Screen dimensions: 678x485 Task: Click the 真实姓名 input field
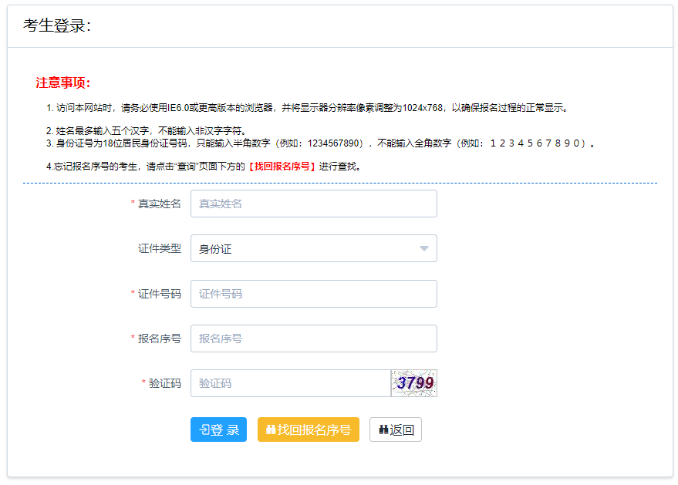[314, 203]
